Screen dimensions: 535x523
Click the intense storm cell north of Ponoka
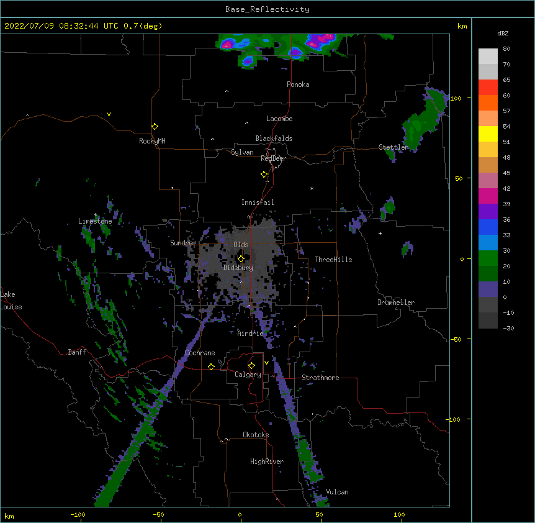point(321,42)
